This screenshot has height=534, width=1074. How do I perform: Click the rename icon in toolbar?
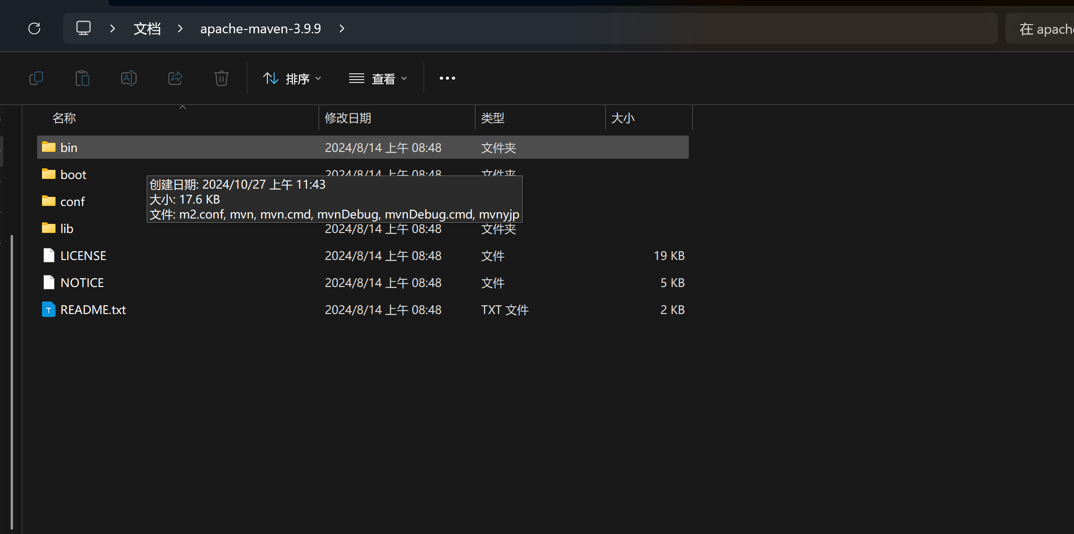(x=129, y=78)
